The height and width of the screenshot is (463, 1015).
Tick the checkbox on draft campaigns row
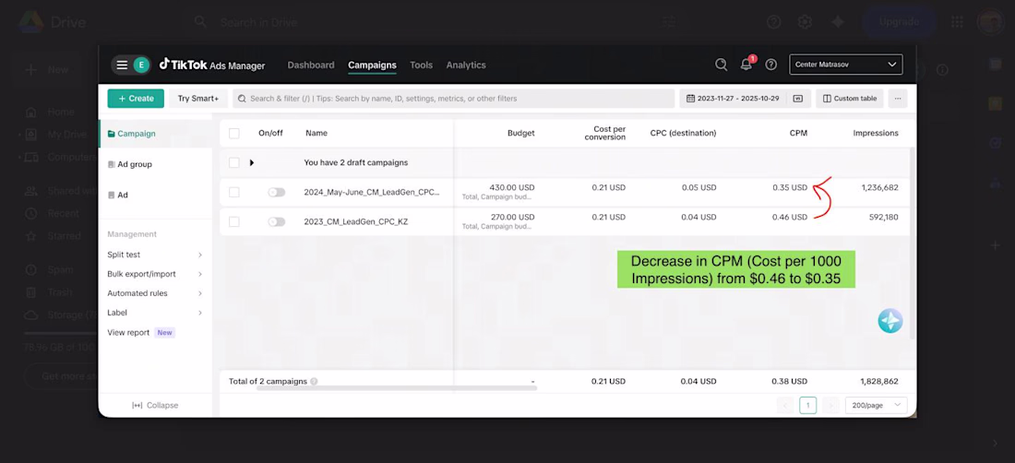(234, 163)
